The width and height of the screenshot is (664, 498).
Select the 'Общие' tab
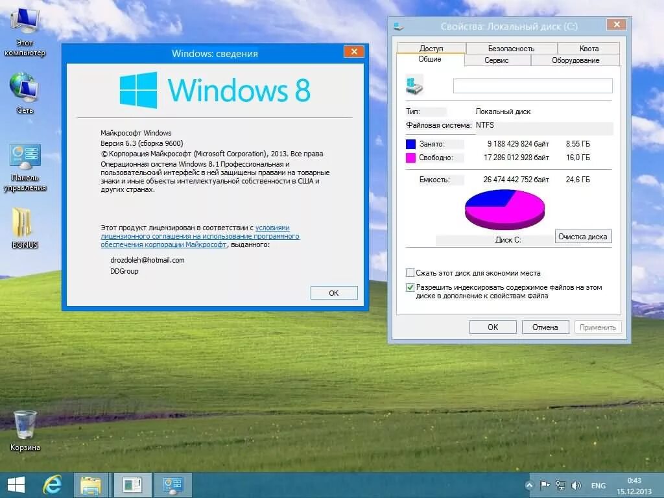coord(430,59)
